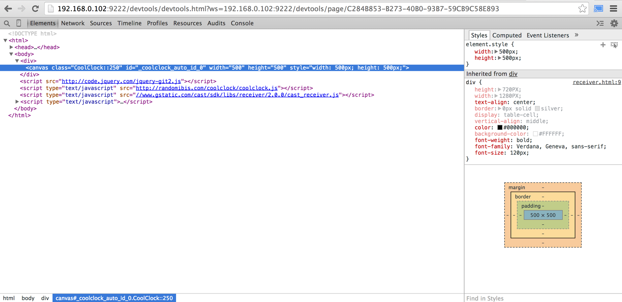Select the Styles sidebar tab
The height and width of the screenshot is (302, 622).
(x=479, y=35)
